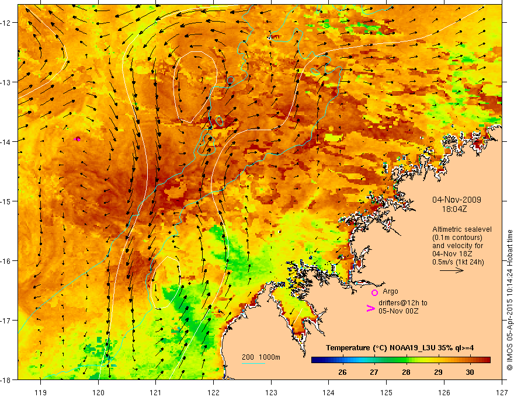This screenshot has width=514, height=397.
Task: Click the 119 longitude axis label
Action: click(41, 392)
